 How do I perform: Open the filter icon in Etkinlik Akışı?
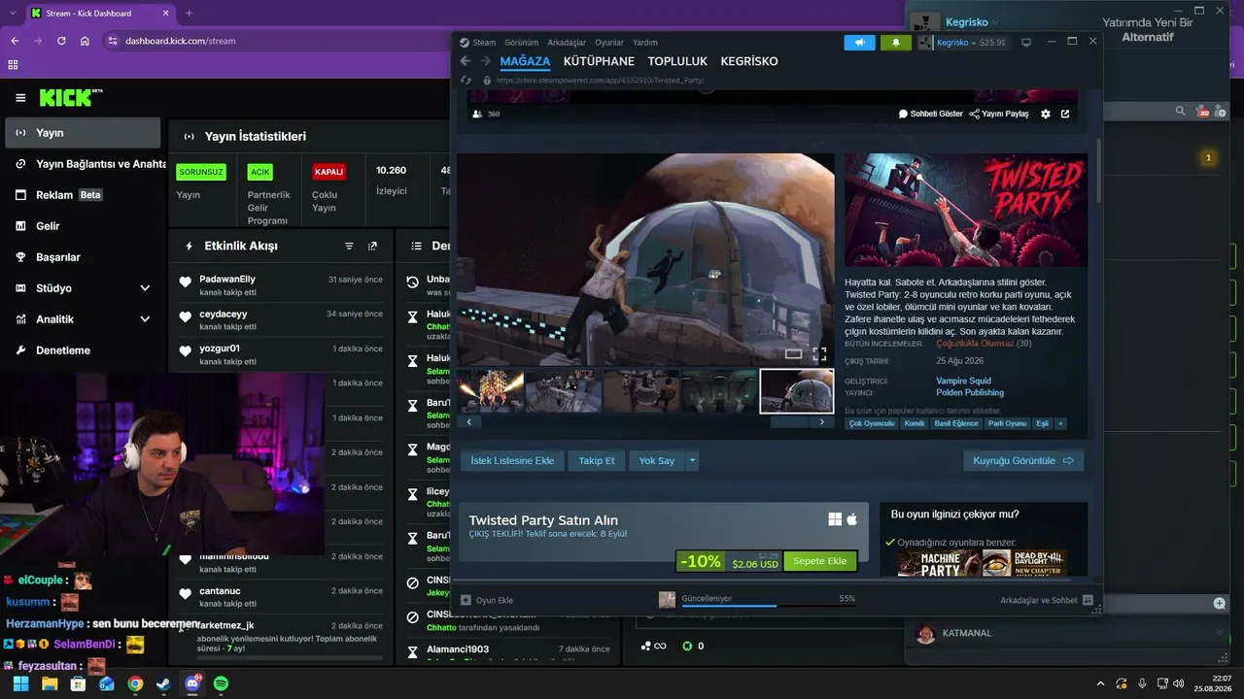(x=349, y=247)
